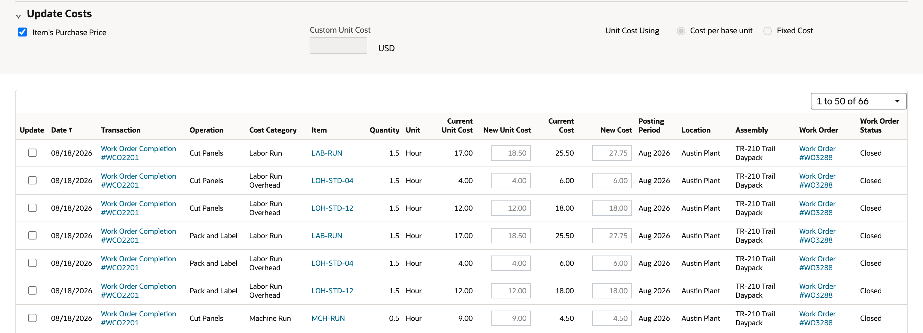Click the Transaction column header

click(x=121, y=130)
